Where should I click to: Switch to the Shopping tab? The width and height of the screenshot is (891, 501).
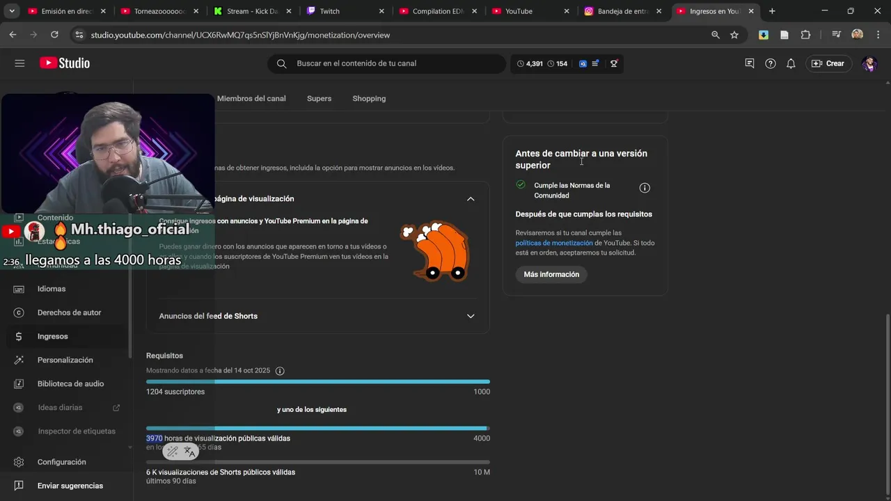point(369,99)
